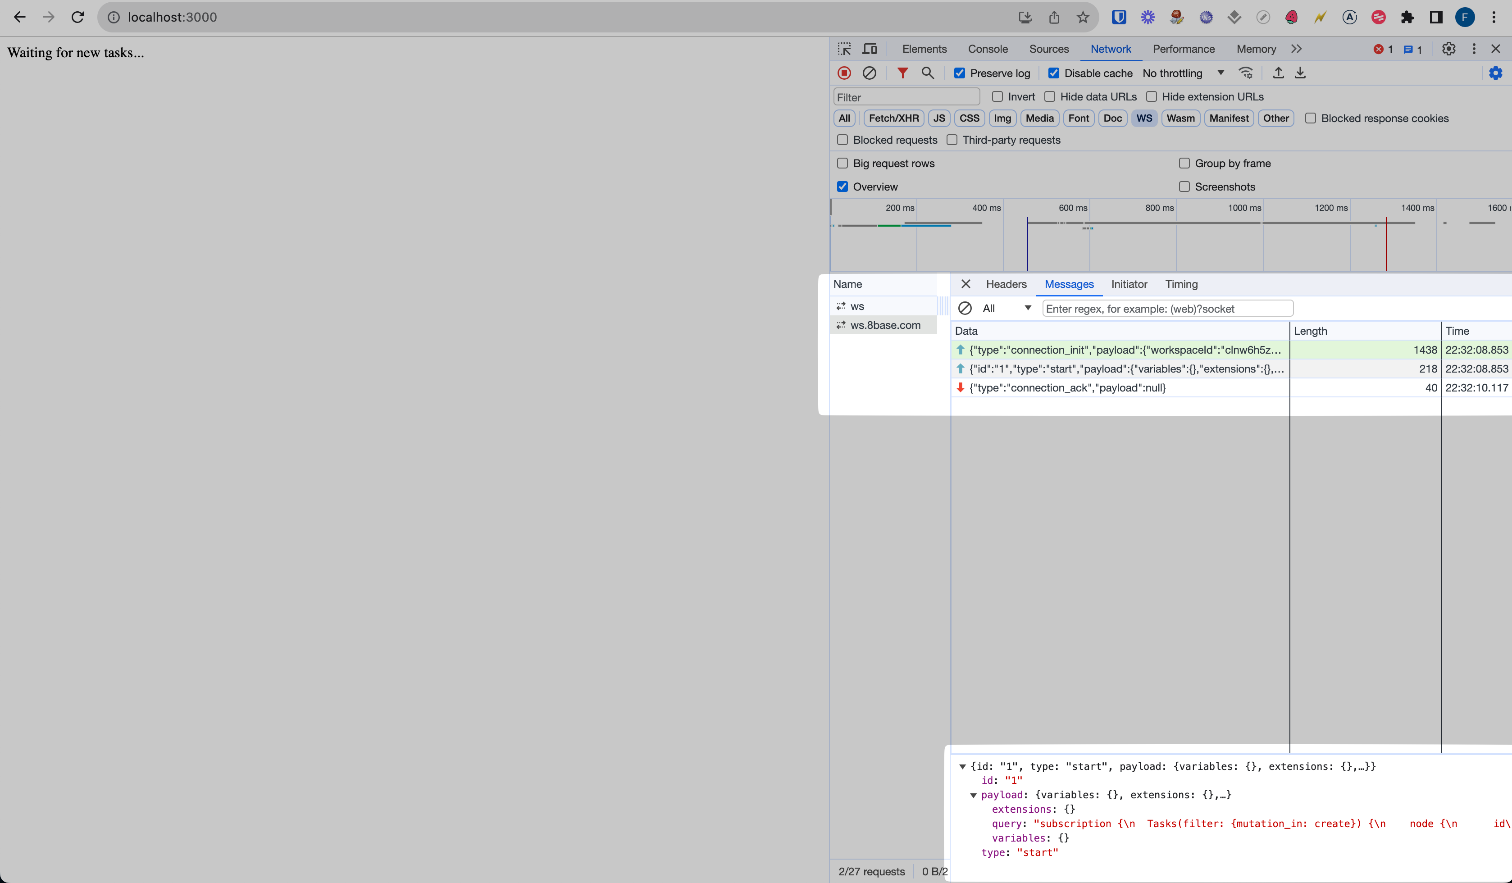
Task: Disable the Overview checkbox
Action: point(843,187)
